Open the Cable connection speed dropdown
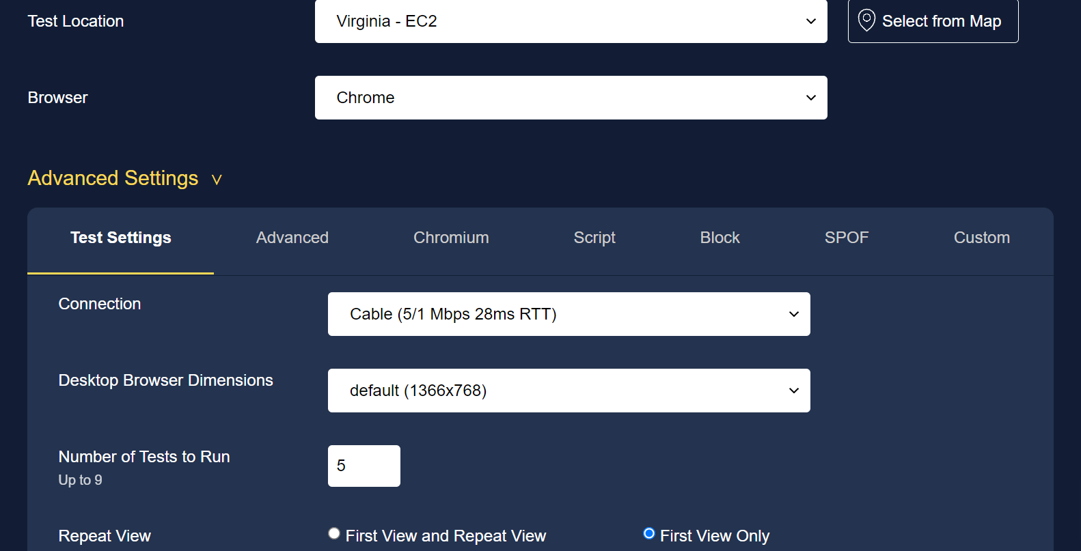1081x551 pixels. 569,314
